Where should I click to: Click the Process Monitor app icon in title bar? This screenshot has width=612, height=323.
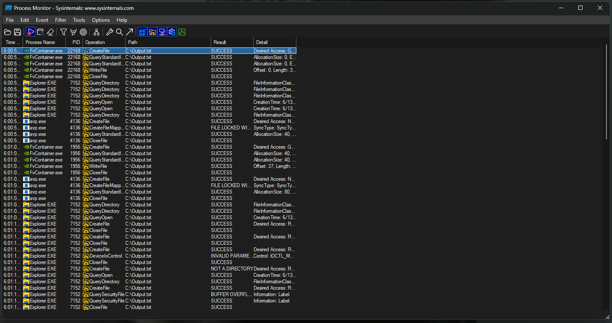pos(8,8)
